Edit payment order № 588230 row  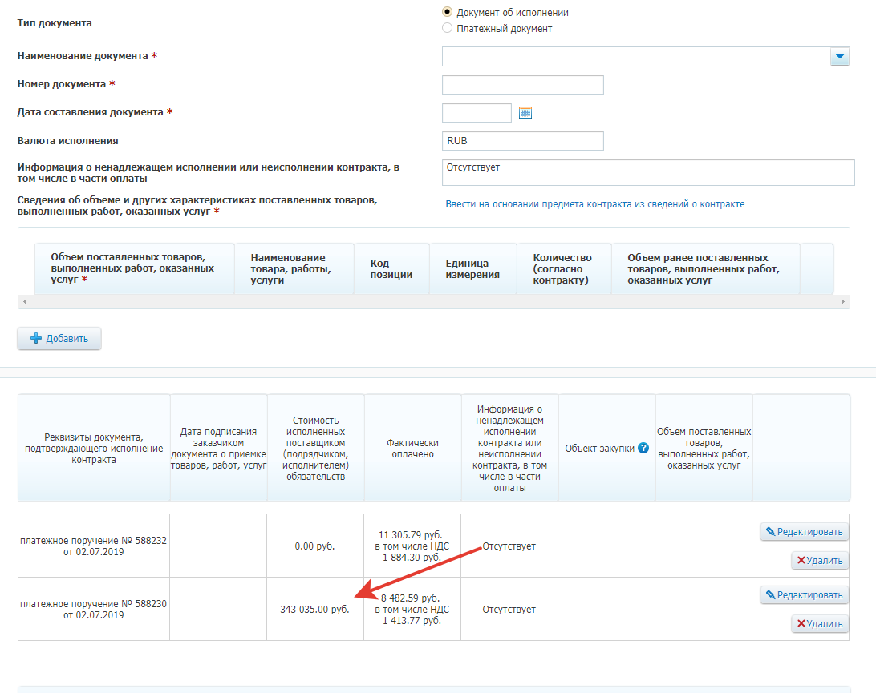(804, 594)
